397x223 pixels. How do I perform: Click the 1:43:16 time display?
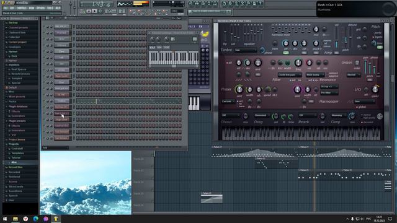click(x=97, y=4)
